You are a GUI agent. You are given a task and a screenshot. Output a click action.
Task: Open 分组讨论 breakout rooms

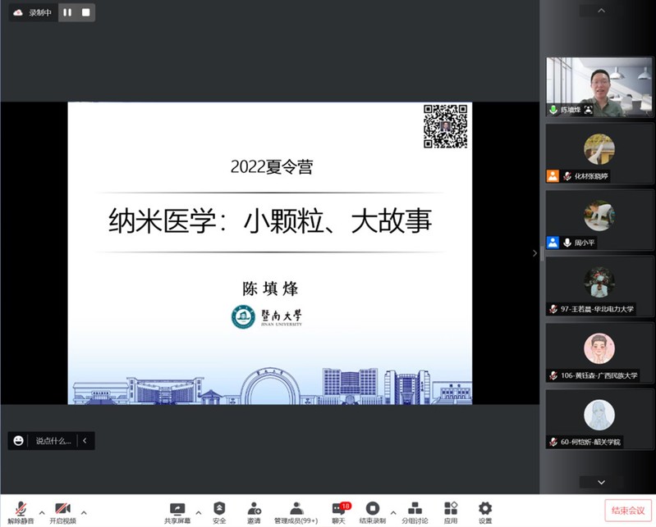tap(415, 509)
